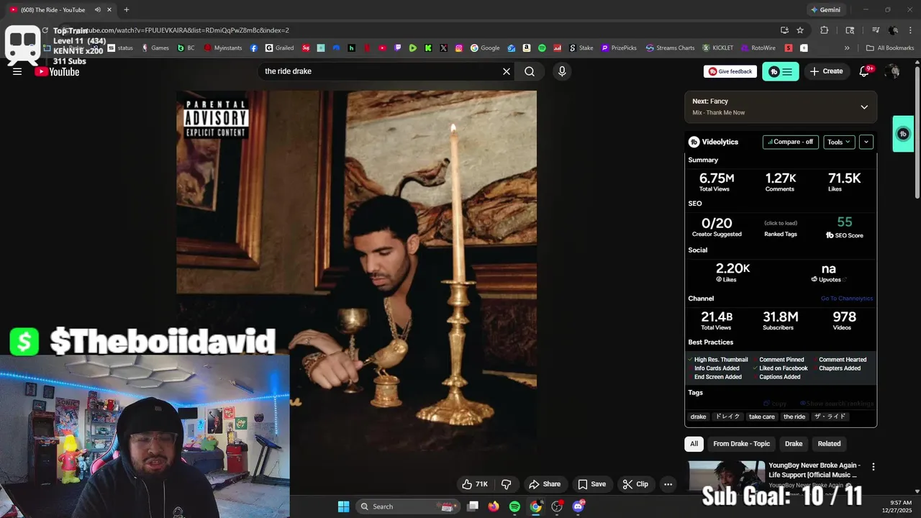This screenshot has width=921, height=518.
Task: Go to the YouTube home logo
Action: 57,71
